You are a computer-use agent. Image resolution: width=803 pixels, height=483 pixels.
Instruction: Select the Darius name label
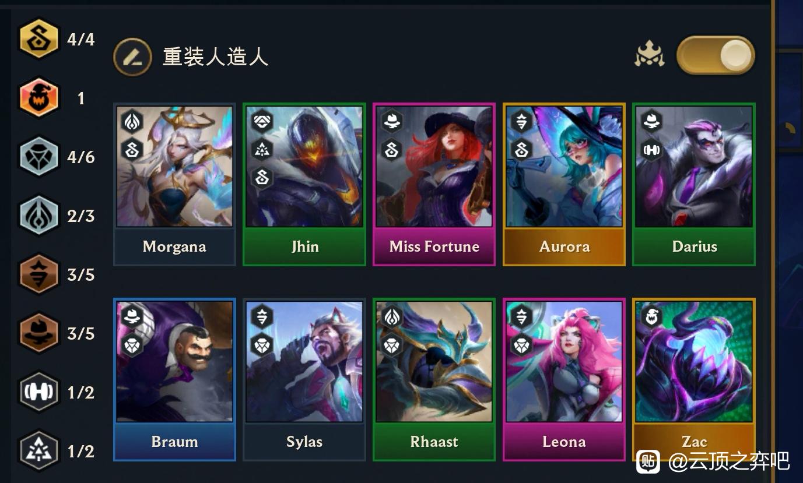pos(694,246)
